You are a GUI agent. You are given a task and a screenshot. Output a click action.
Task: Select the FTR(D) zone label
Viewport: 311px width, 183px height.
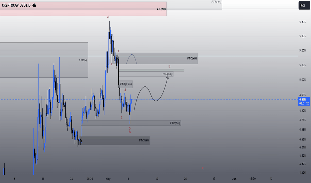(83, 60)
